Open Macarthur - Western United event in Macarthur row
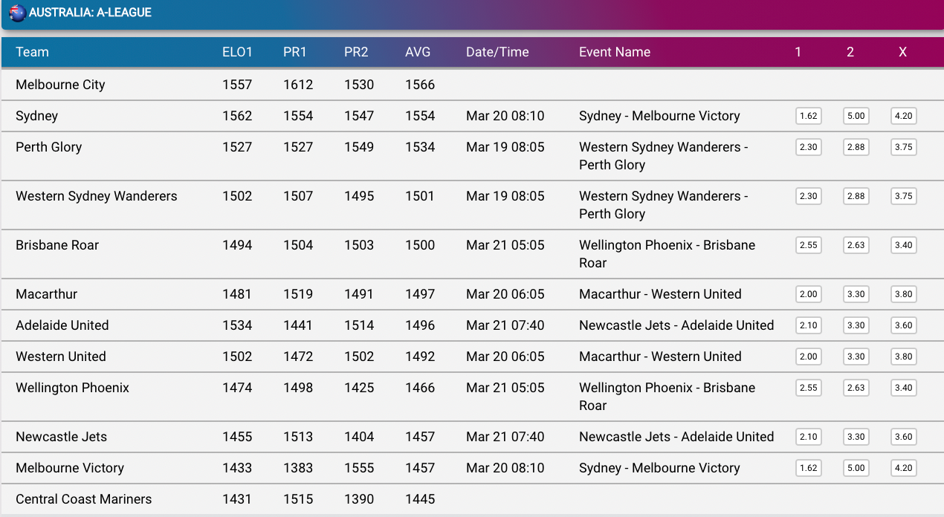Viewport: 944px width, 517px height. (660, 294)
